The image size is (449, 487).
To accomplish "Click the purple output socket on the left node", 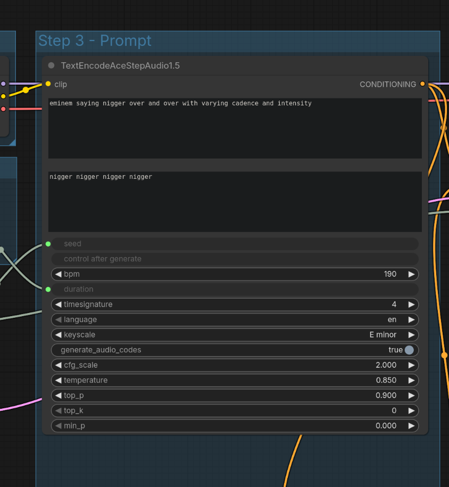I will click(x=3, y=84).
